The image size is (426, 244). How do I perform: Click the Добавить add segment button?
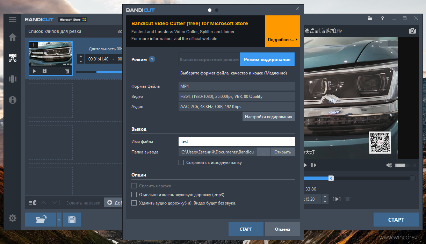coord(114,203)
